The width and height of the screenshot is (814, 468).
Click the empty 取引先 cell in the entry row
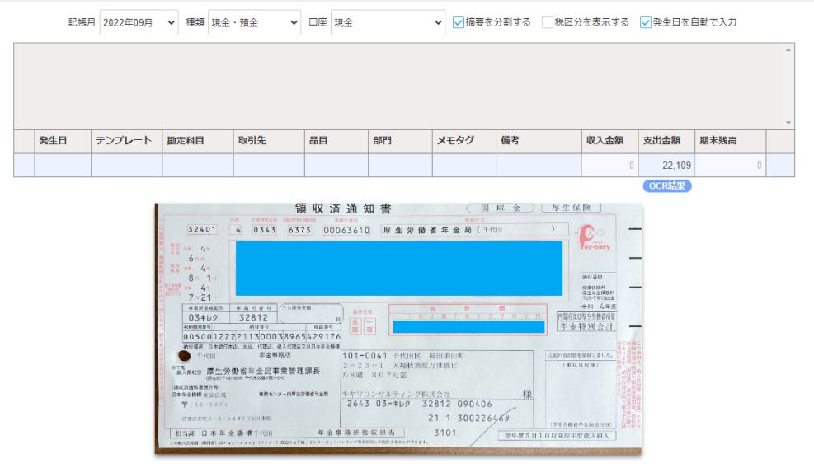point(269,166)
